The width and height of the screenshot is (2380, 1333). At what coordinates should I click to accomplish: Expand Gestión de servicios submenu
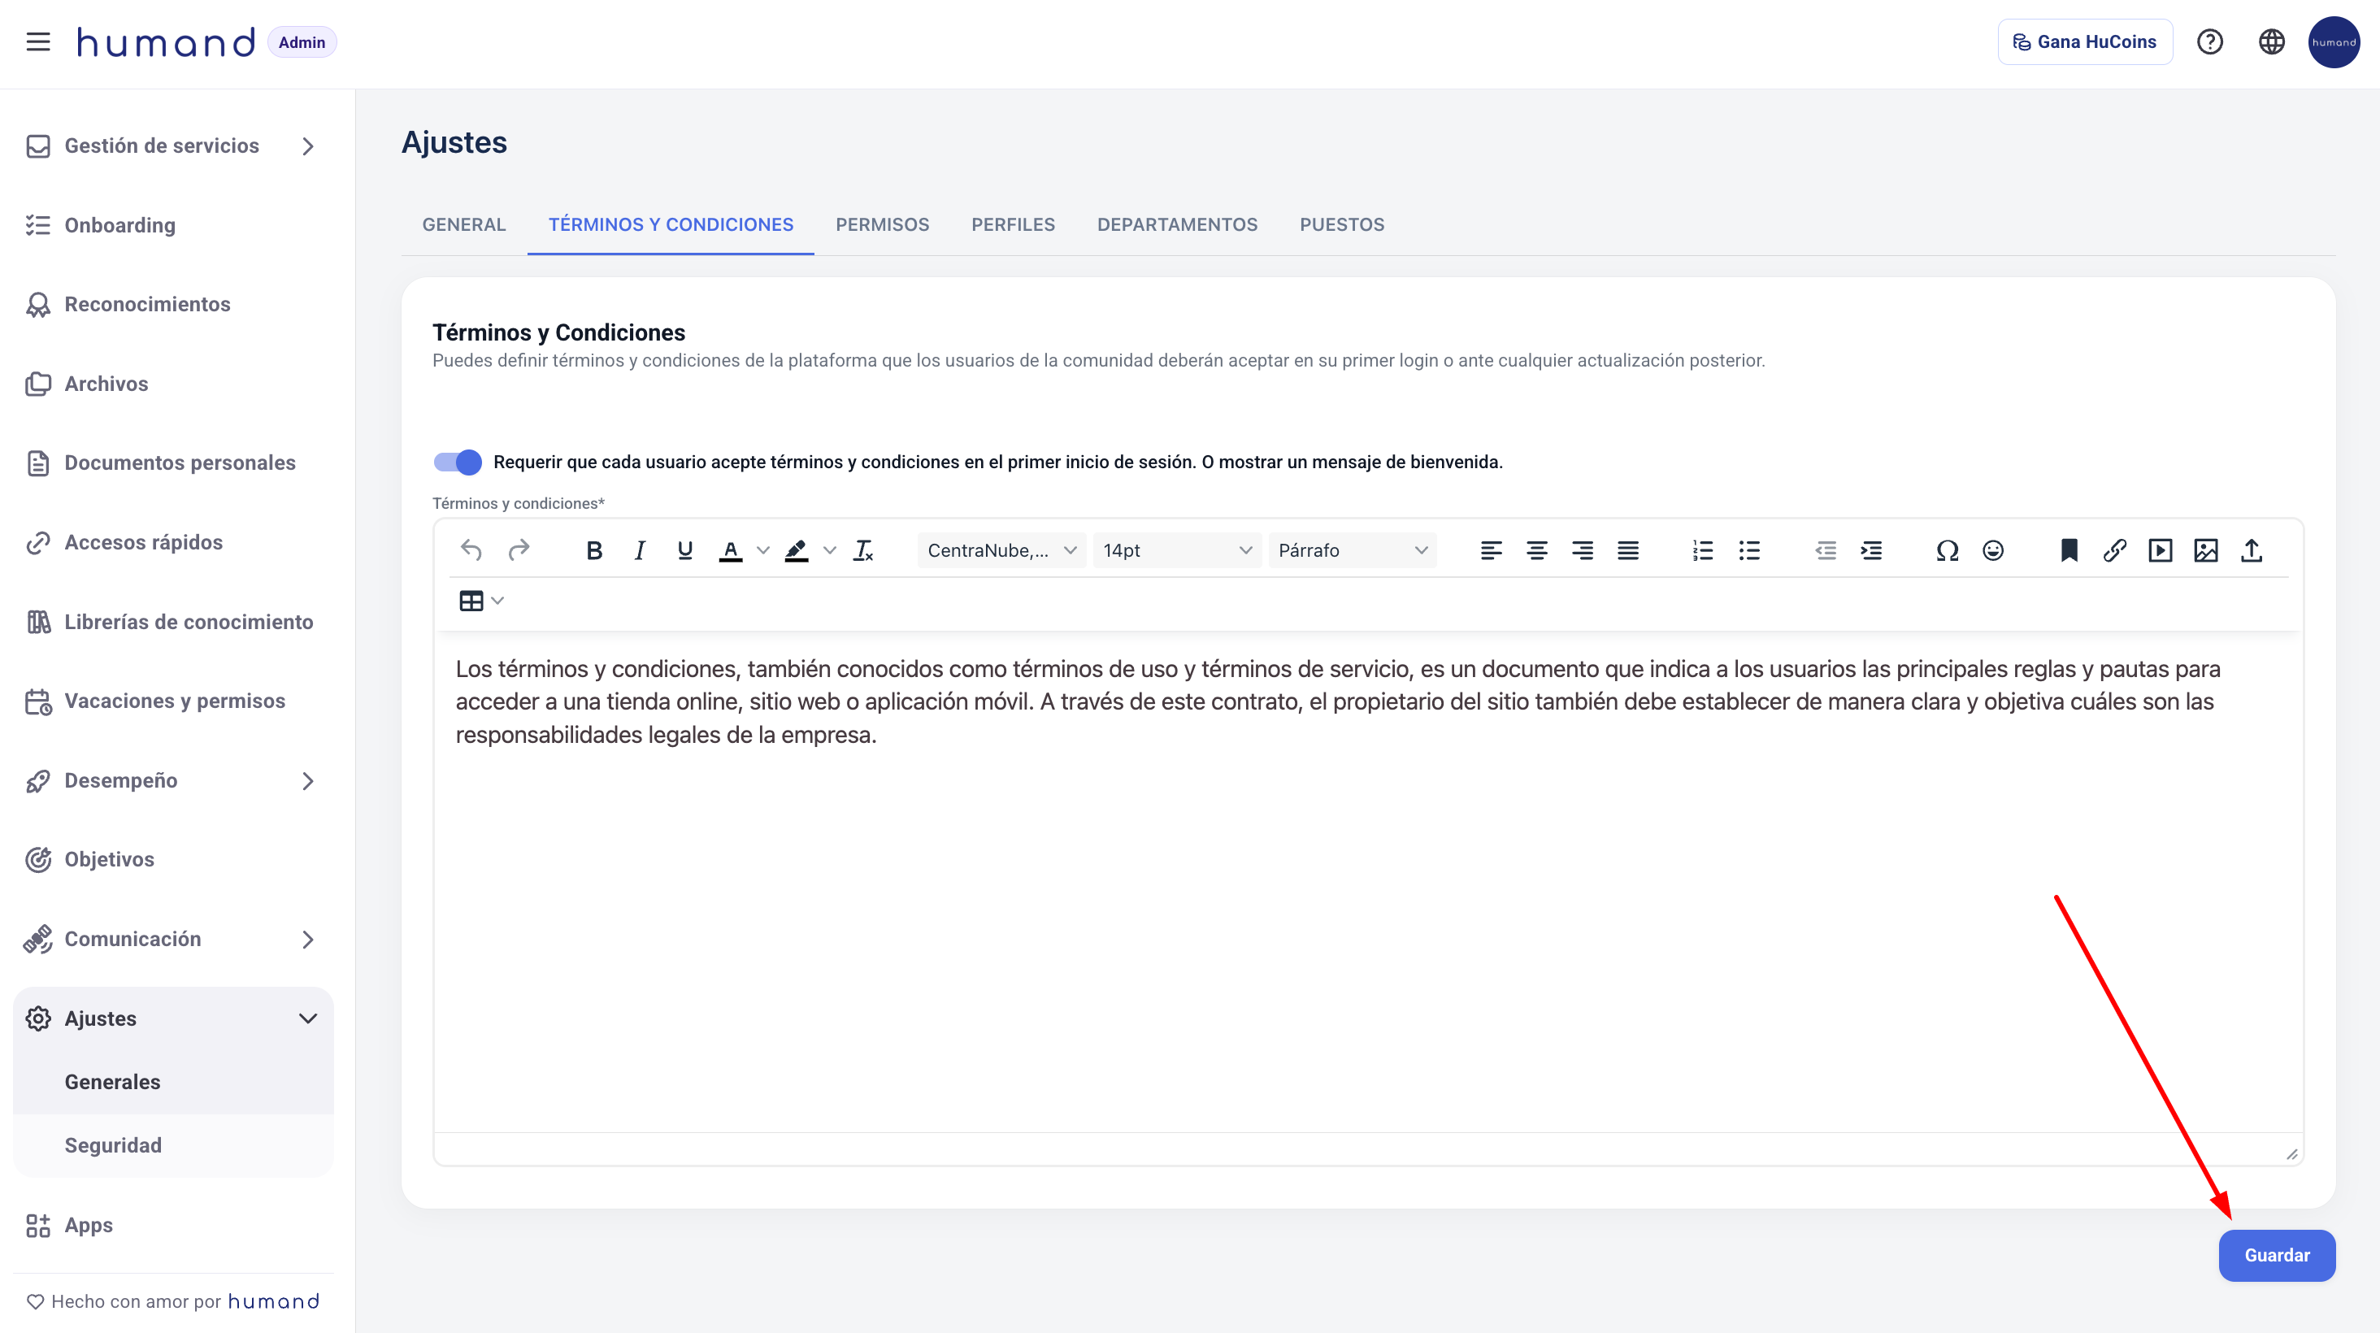pos(308,146)
